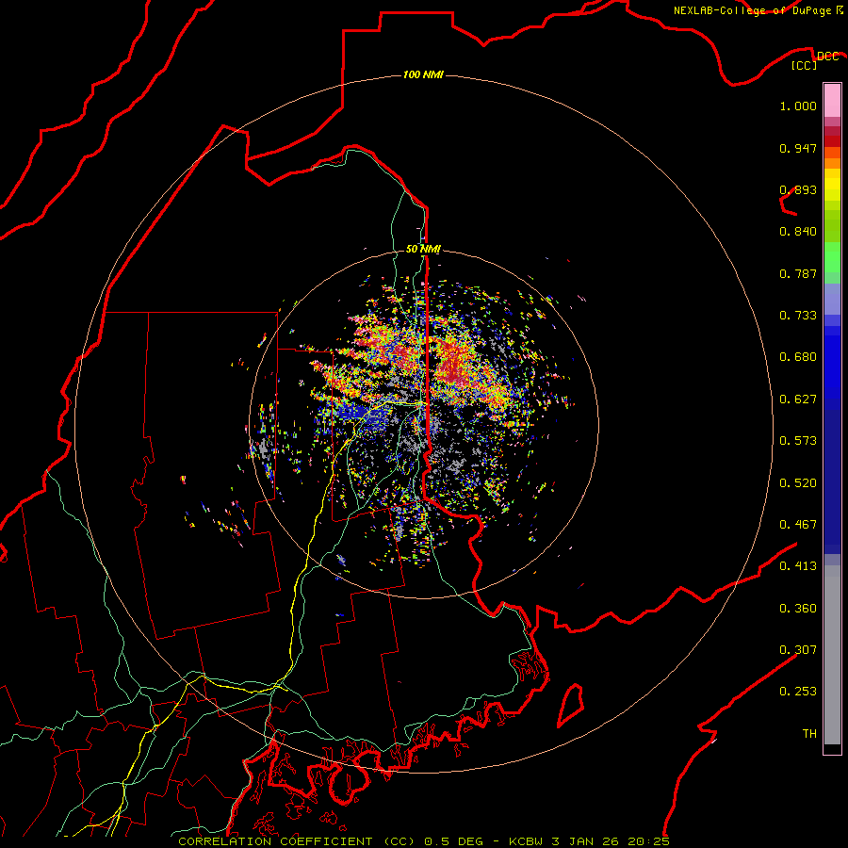The height and width of the screenshot is (848, 848).
Task: Click the DCC label above the color scale
Action: click(827, 56)
